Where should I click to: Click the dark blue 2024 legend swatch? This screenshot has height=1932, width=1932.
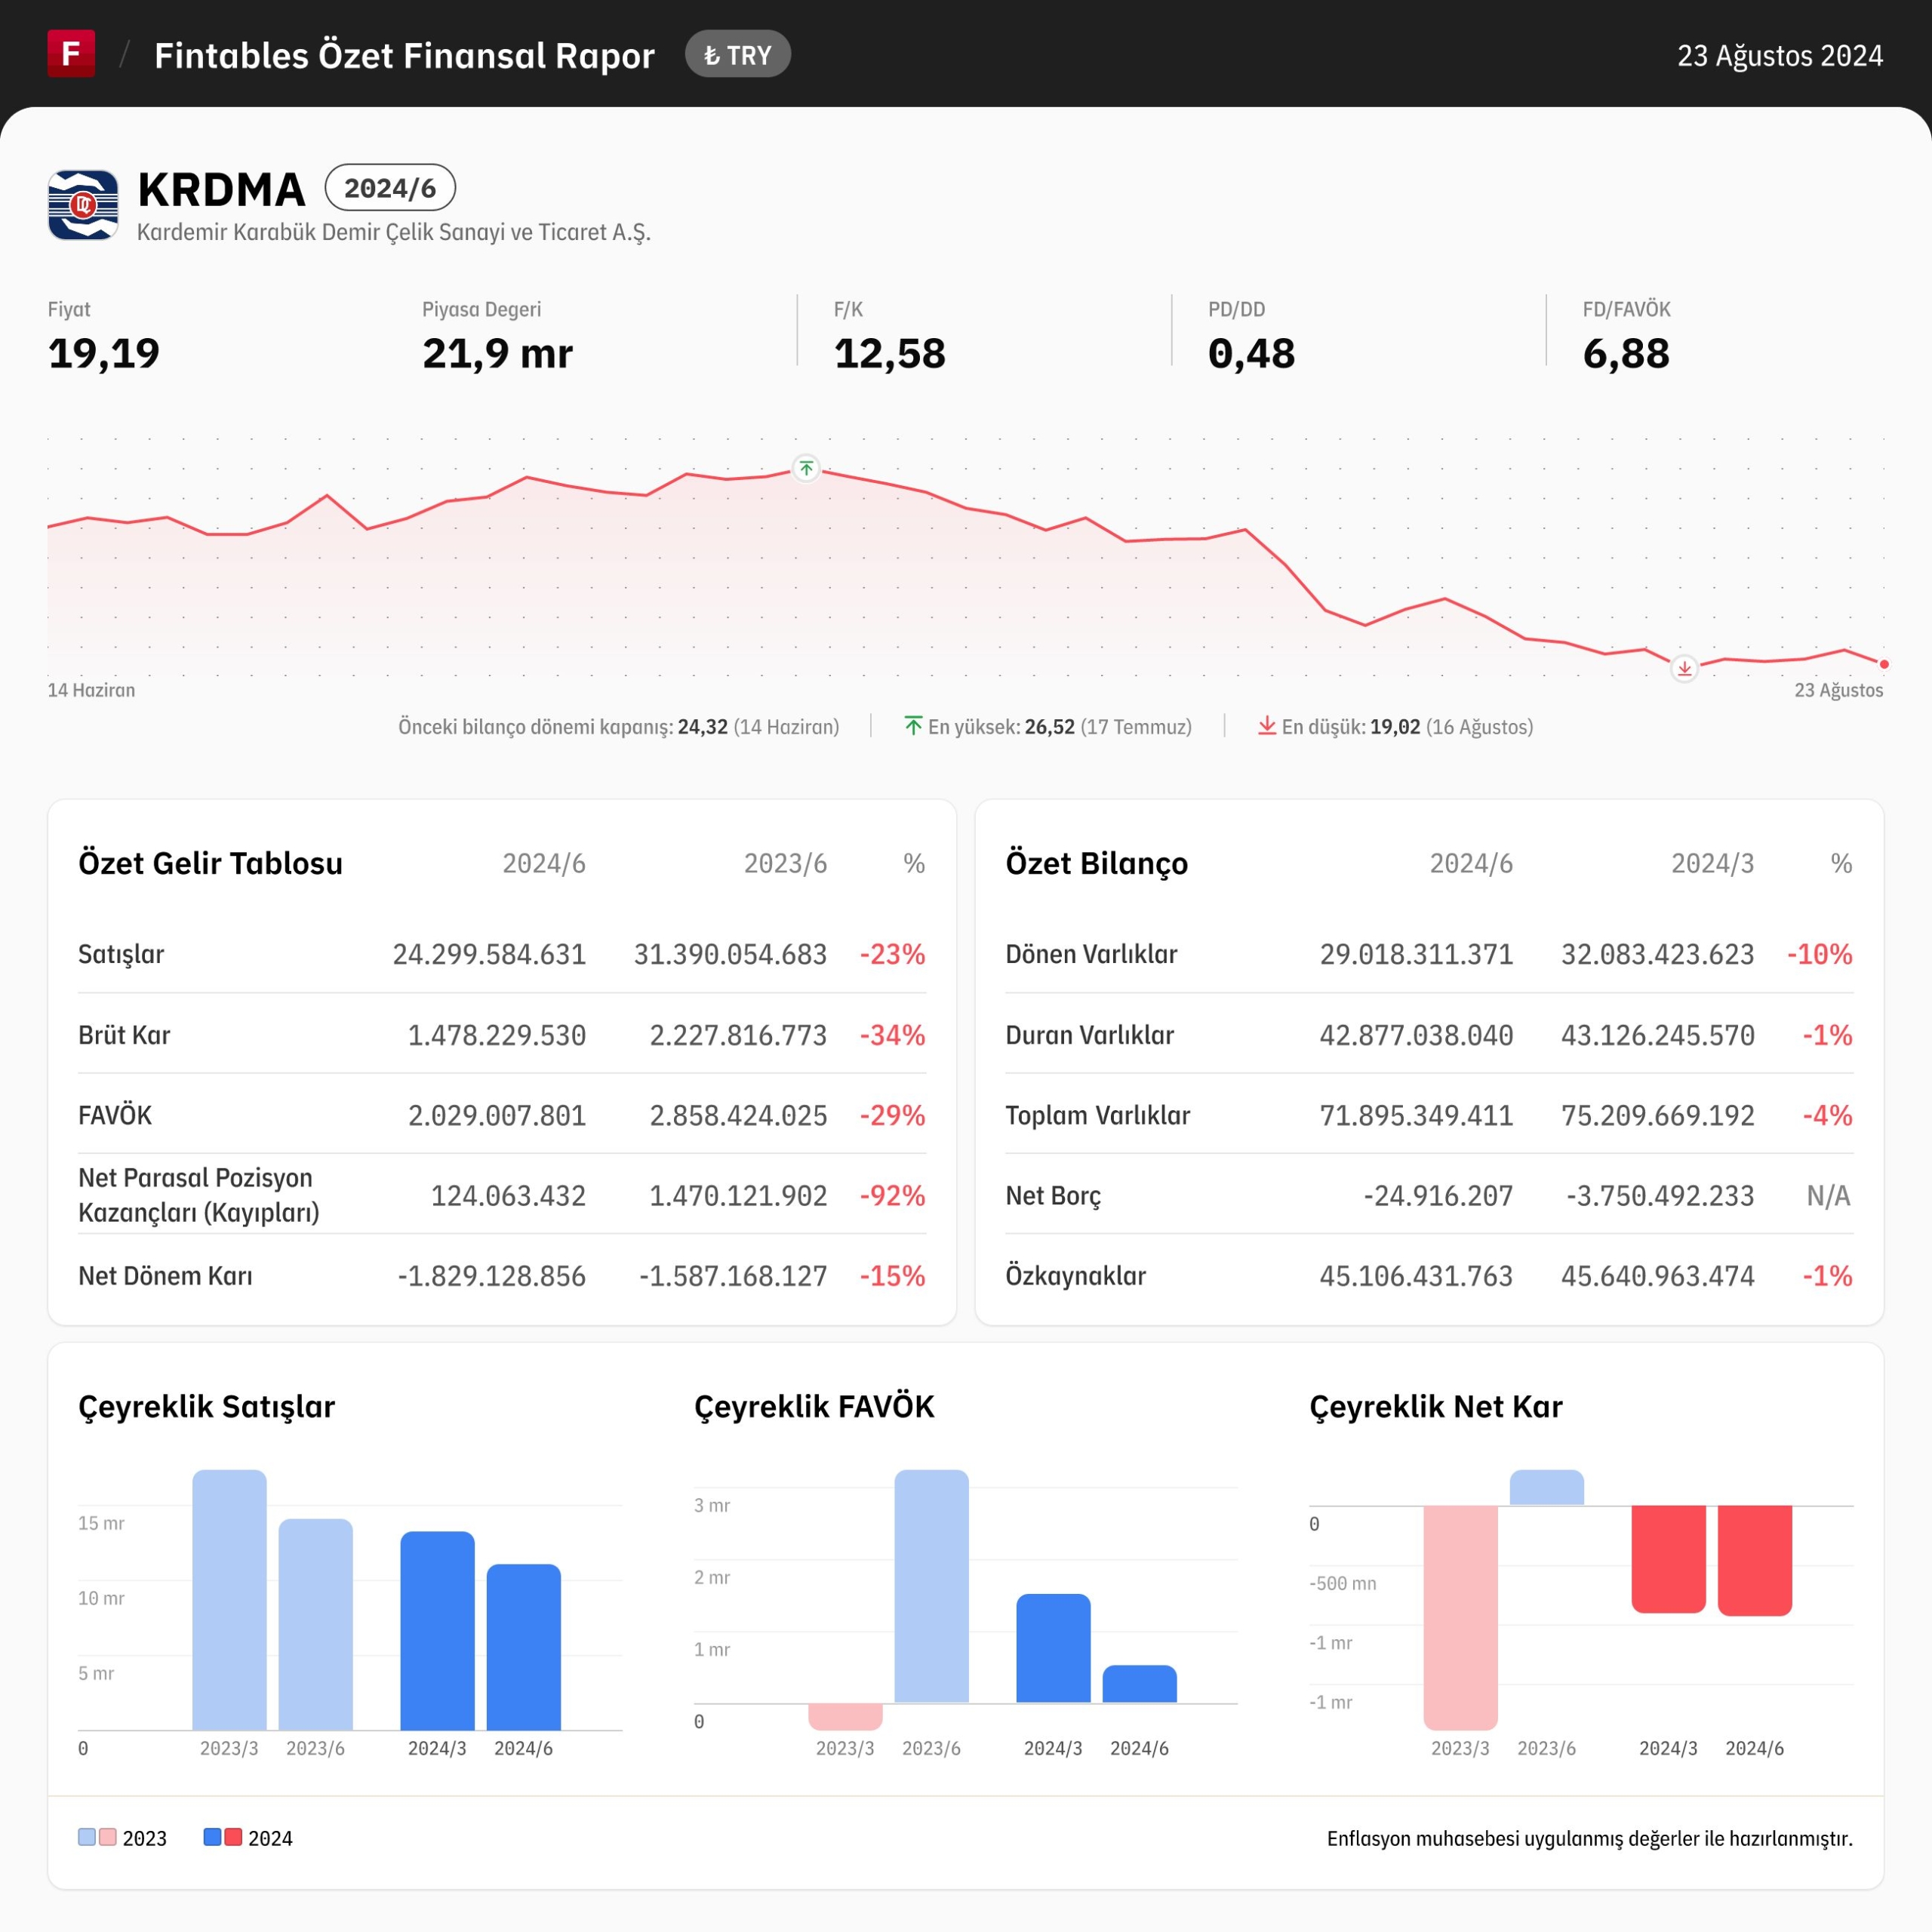click(x=212, y=1837)
